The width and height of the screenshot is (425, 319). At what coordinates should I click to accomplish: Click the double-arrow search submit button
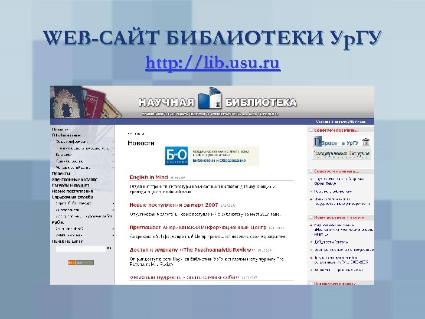(x=109, y=248)
